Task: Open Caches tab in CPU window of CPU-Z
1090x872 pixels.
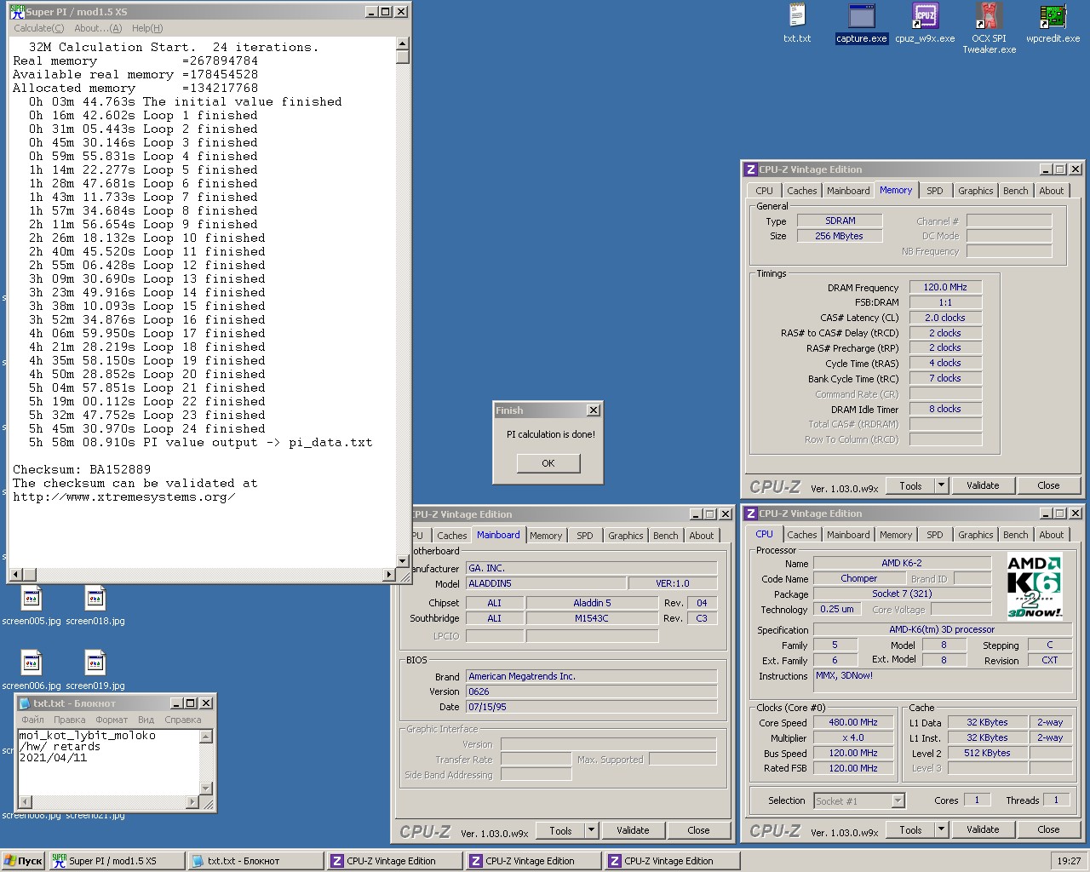Action: (x=802, y=535)
